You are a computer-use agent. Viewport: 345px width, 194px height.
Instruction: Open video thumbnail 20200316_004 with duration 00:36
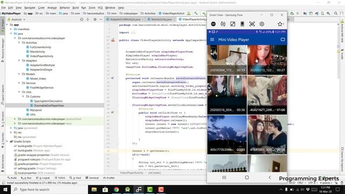pyautogui.click(x=227, y=95)
